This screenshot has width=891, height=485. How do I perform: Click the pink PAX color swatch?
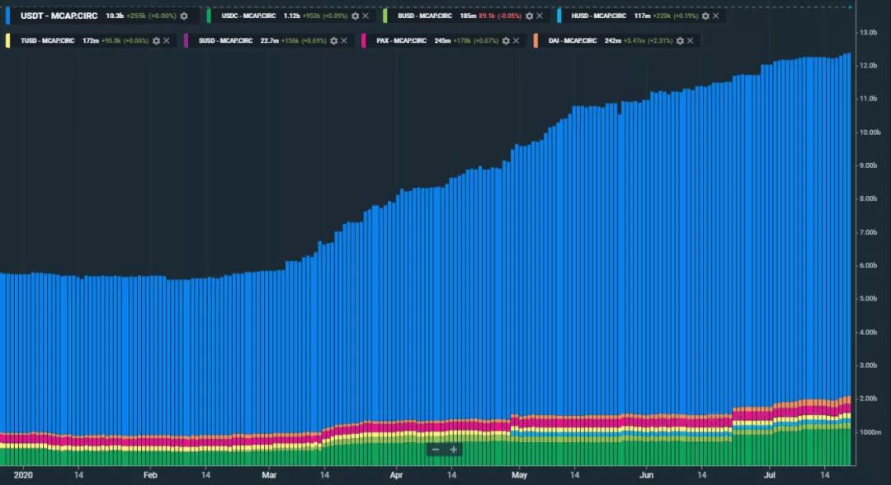point(364,40)
